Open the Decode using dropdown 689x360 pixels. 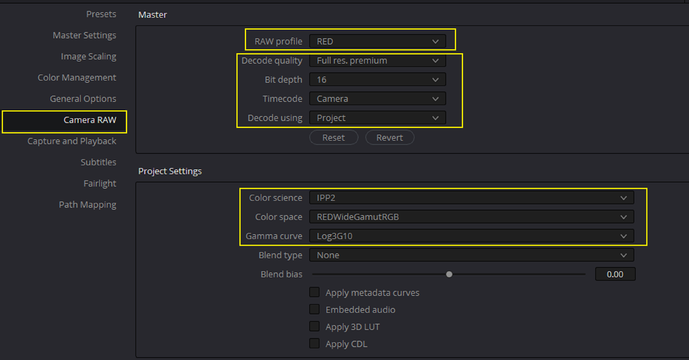(x=377, y=118)
